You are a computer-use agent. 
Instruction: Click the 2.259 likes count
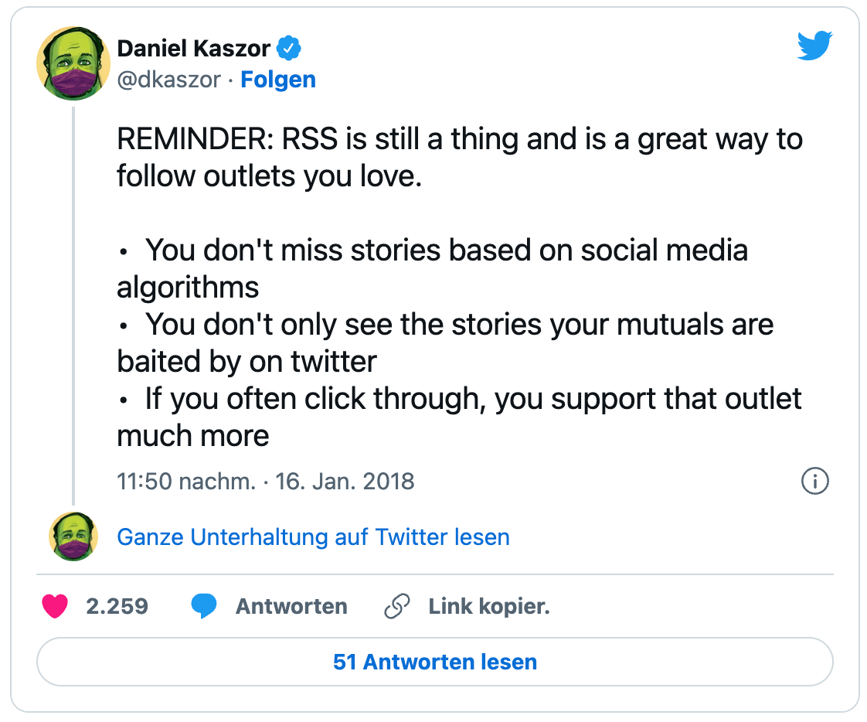(x=117, y=606)
